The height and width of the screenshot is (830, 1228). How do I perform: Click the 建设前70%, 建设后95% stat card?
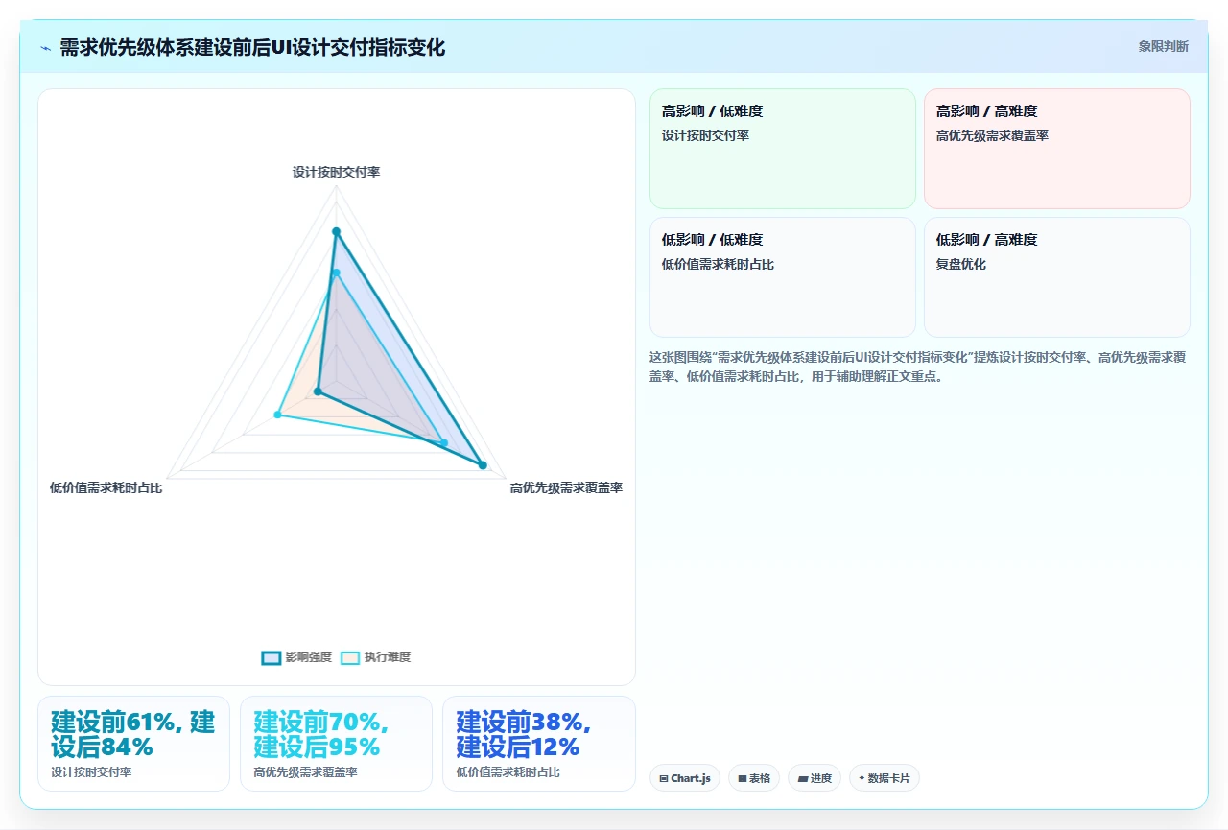336,744
